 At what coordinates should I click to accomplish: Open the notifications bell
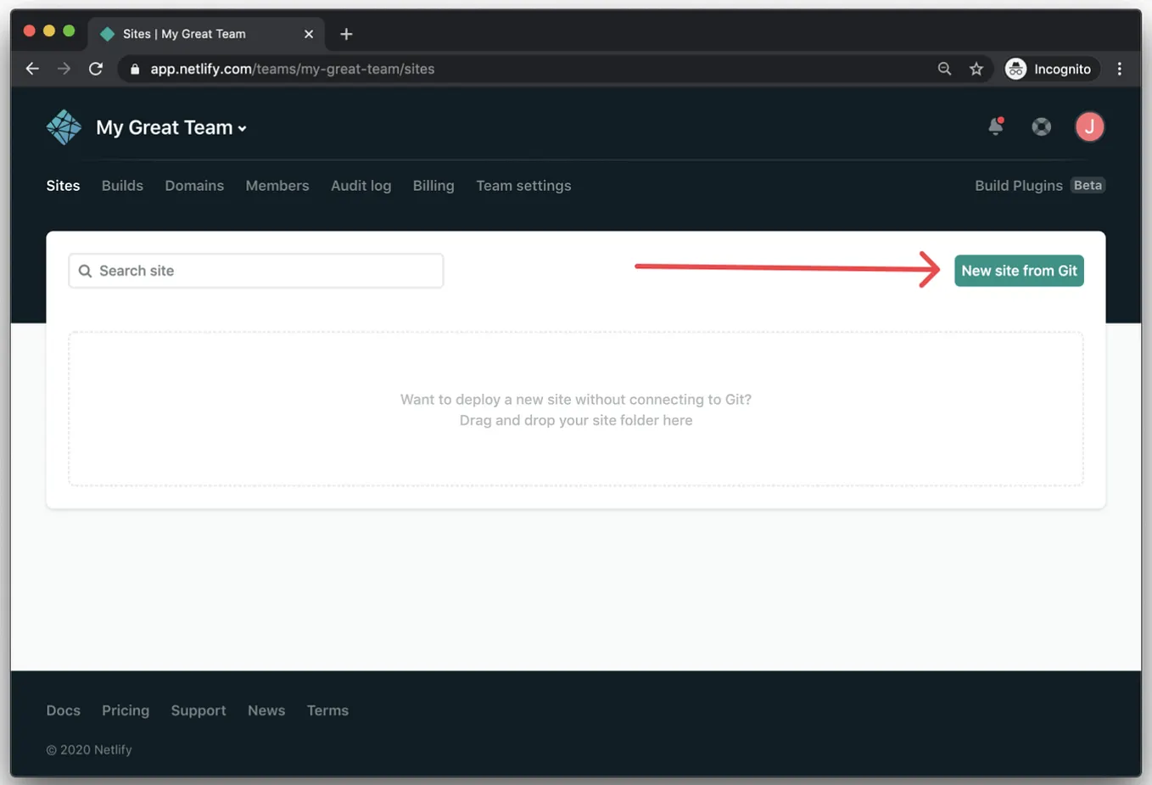[996, 126]
